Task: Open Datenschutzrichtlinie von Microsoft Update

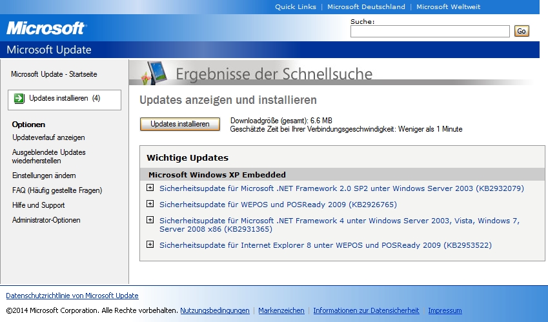Action: tap(72, 296)
